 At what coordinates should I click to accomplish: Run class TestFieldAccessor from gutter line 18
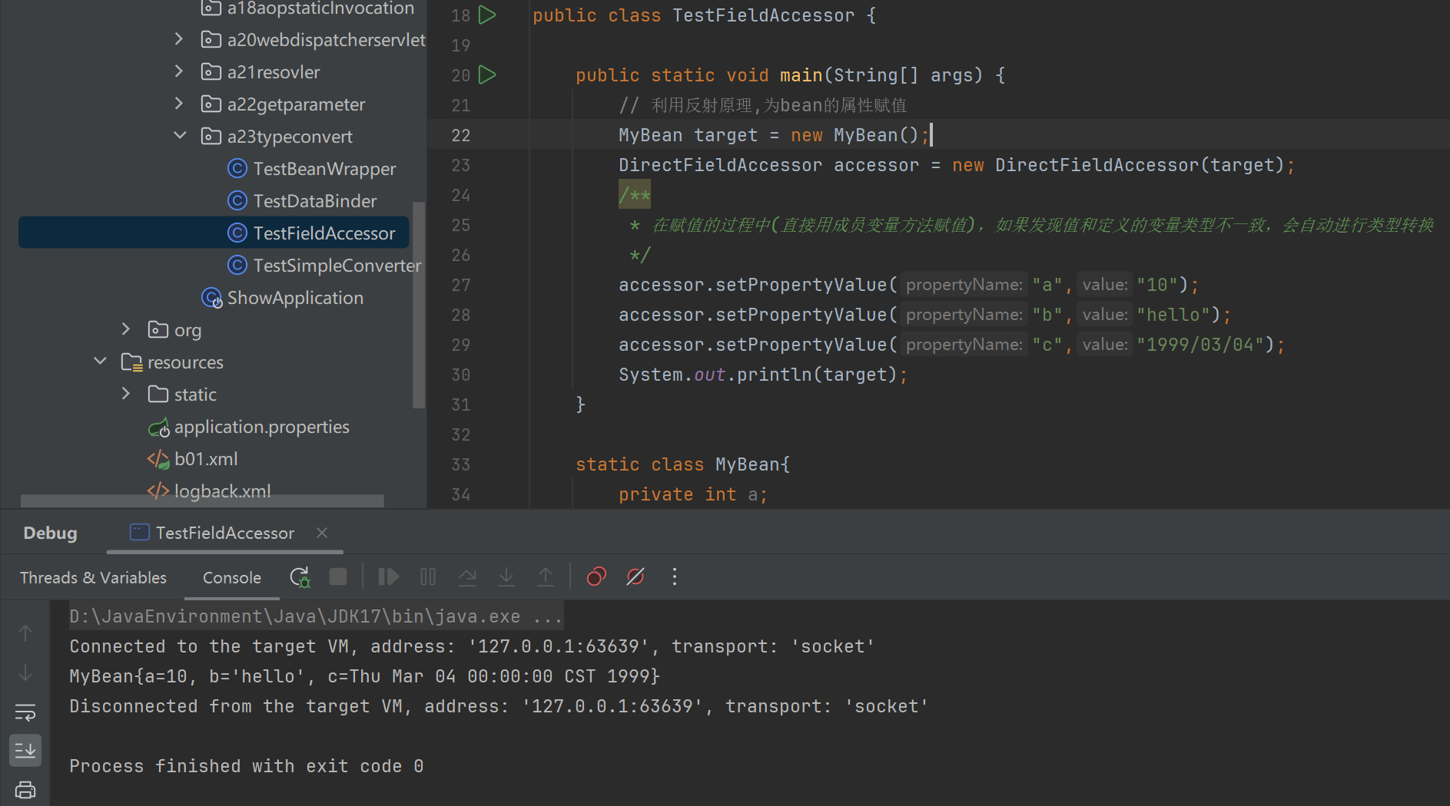point(487,15)
